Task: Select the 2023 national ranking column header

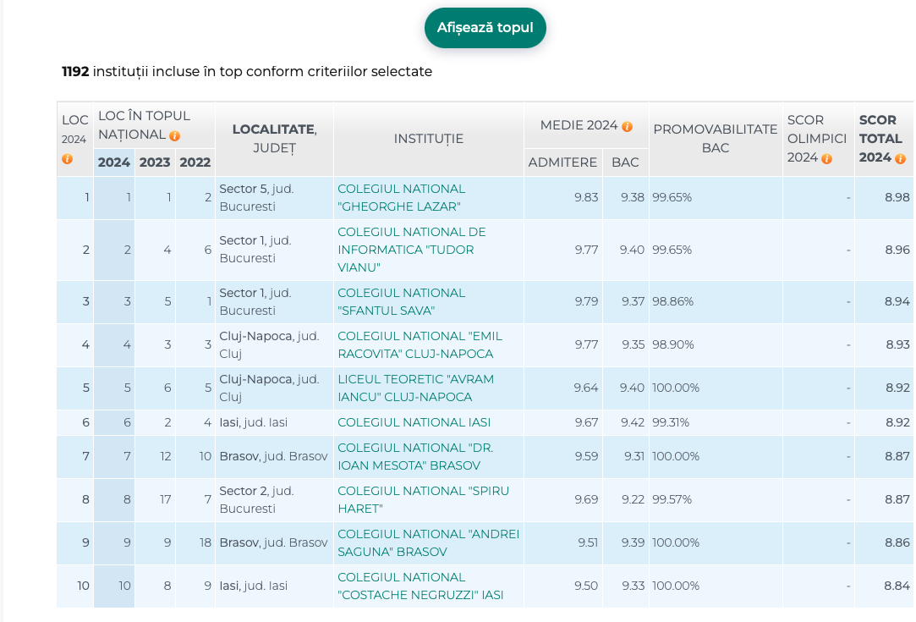Action: click(155, 162)
